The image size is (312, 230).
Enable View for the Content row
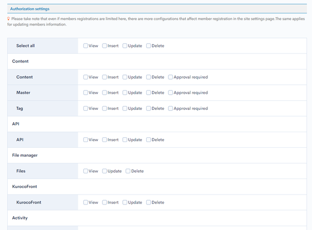(x=86, y=77)
